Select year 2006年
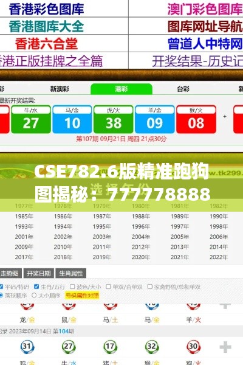The image size is (243, 365). (x=219, y=237)
